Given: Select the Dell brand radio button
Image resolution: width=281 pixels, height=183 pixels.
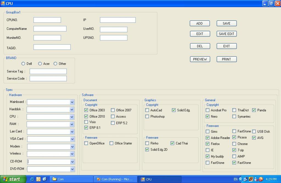Looking at the screenshot, I should 23,64.
